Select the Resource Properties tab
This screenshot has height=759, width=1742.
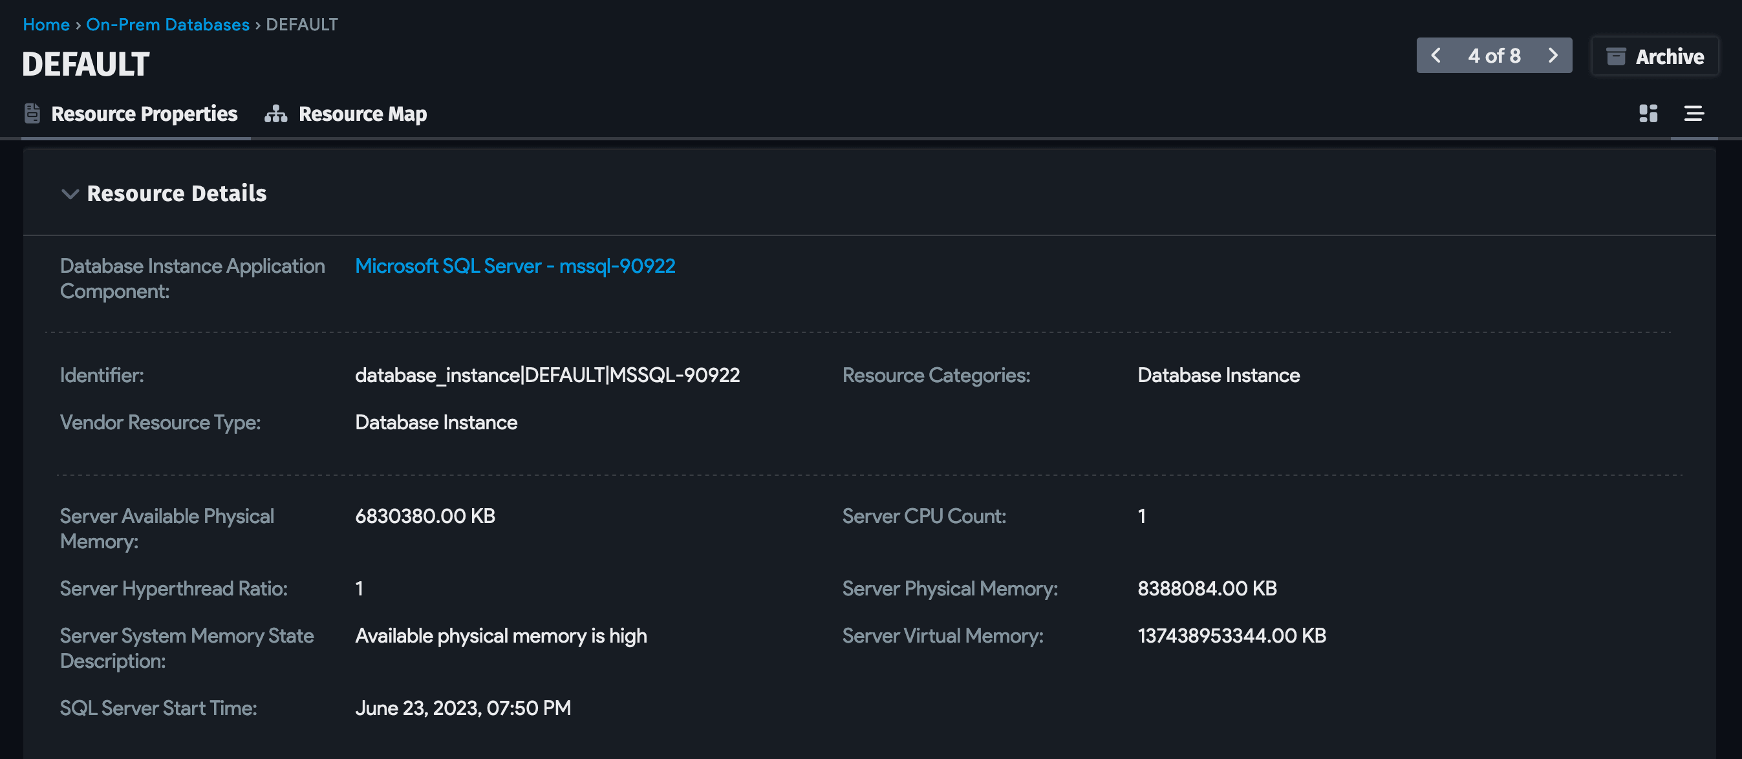pyautogui.click(x=144, y=114)
